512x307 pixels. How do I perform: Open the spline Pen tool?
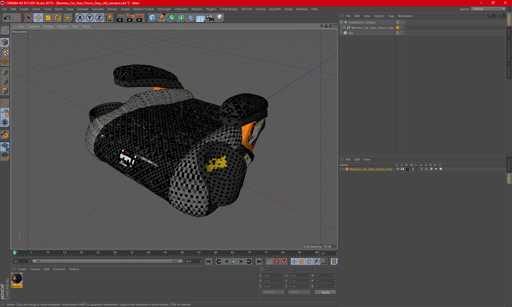pos(162,18)
